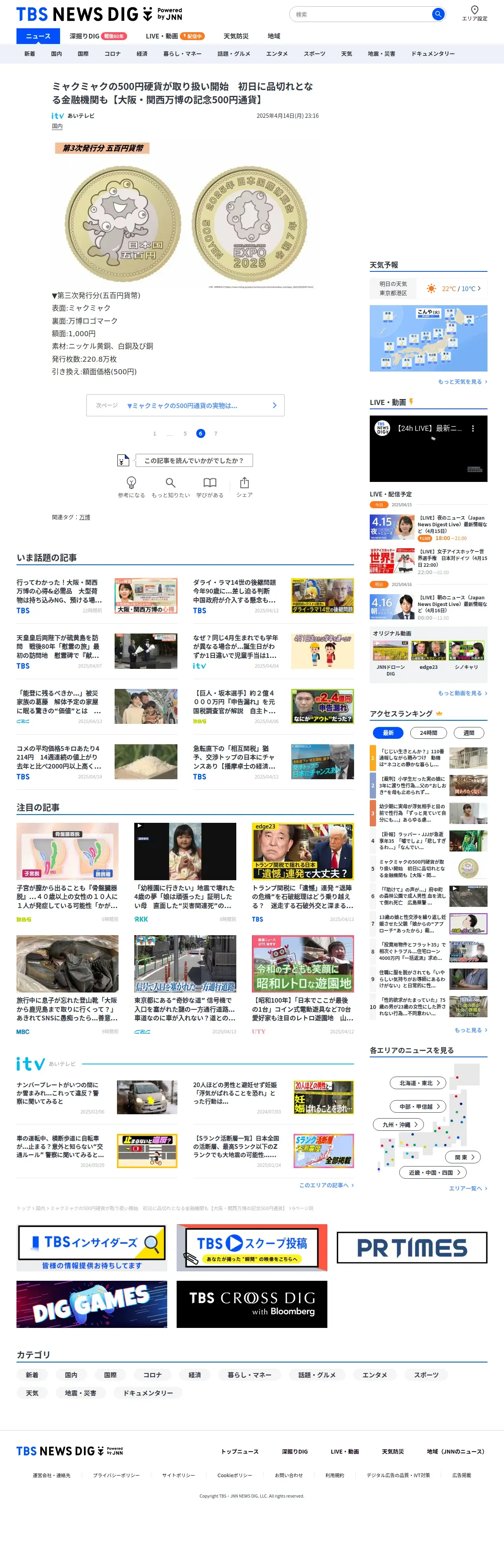Play the 24h LIVE video
The width and height of the screenshot is (504, 1551).
pyautogui.click(x=428, y=449)
